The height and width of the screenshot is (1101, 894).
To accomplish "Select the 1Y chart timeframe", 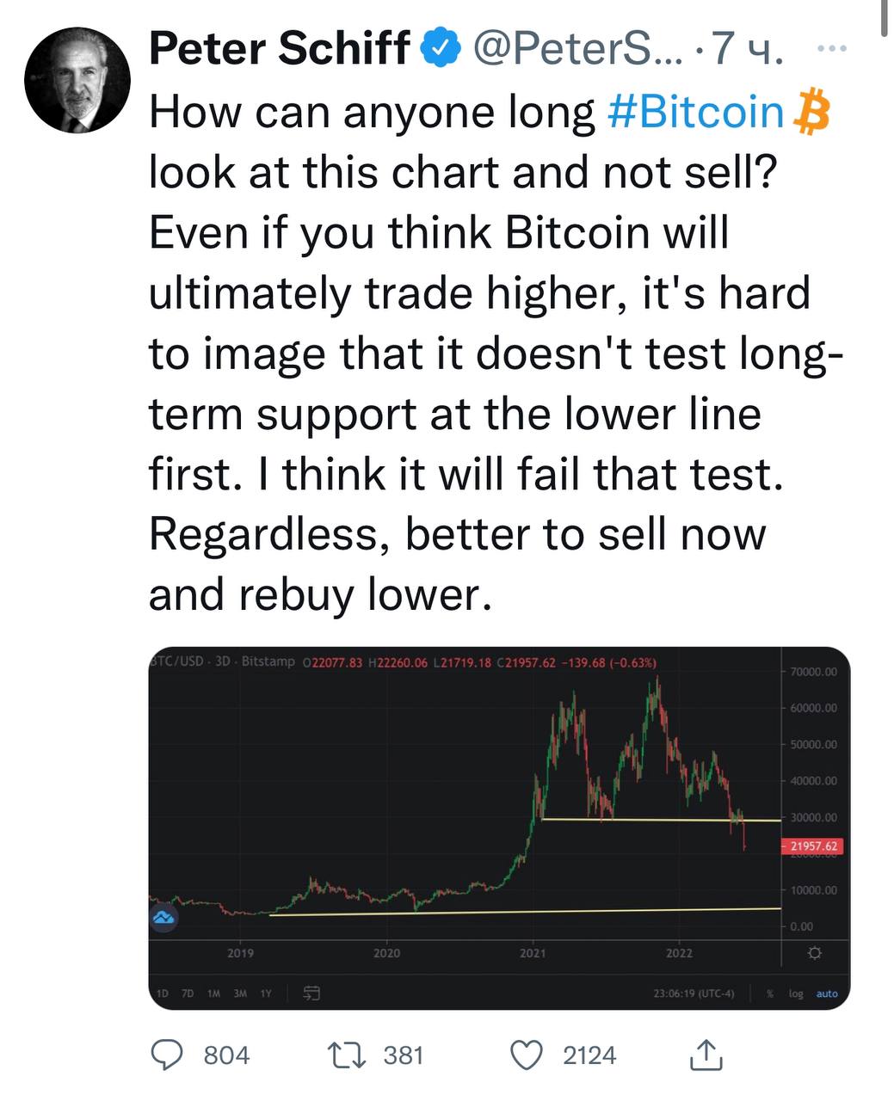I will pos(266,993).
